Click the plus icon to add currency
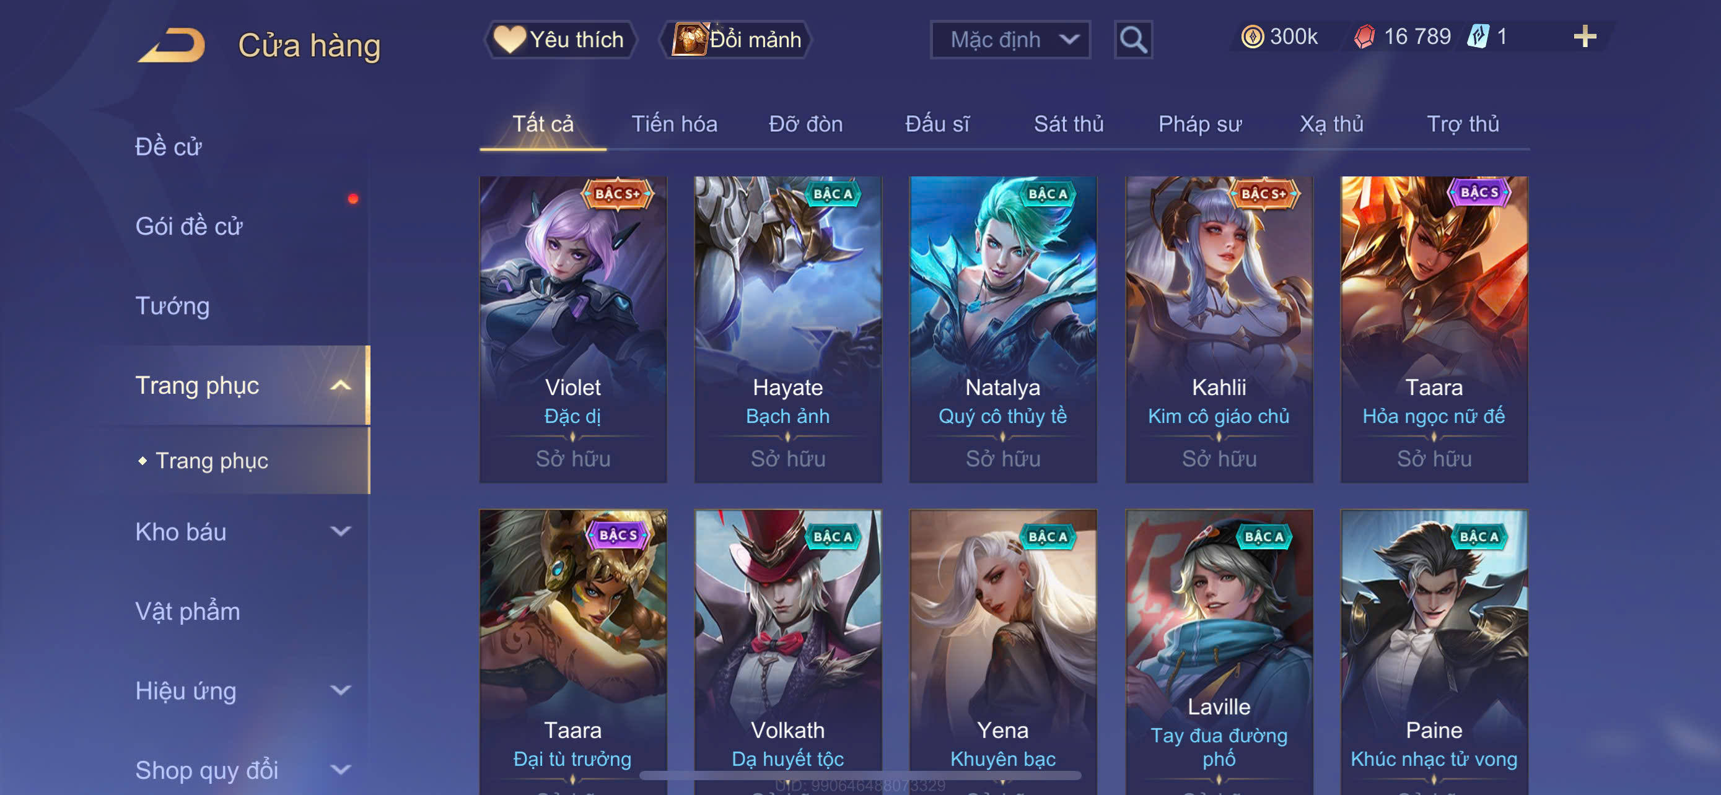 (x=1584, y=36)
